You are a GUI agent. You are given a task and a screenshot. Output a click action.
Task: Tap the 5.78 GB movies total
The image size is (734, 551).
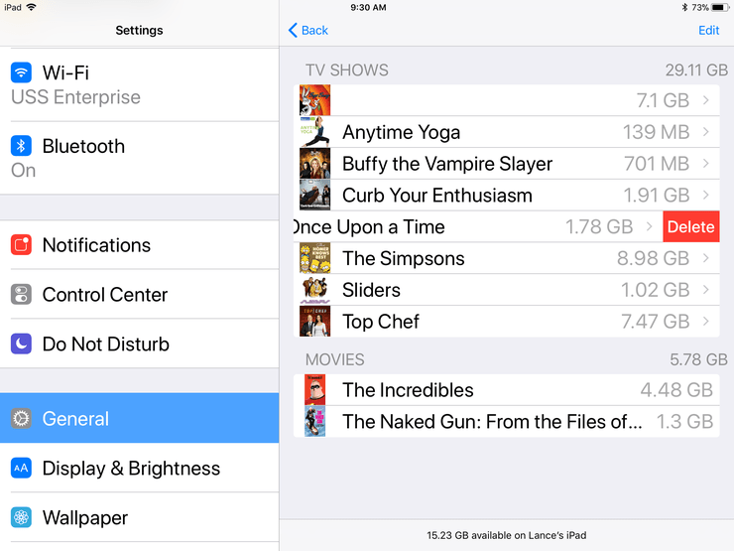point(698,359)
